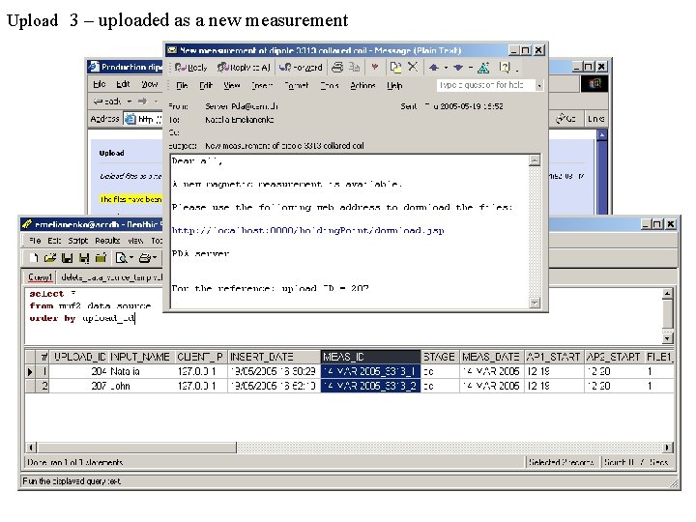Click the Help question-mark icon in email toolbar
Image resolution: width=696 pixels, height=522 pixels.
[505, 68]
